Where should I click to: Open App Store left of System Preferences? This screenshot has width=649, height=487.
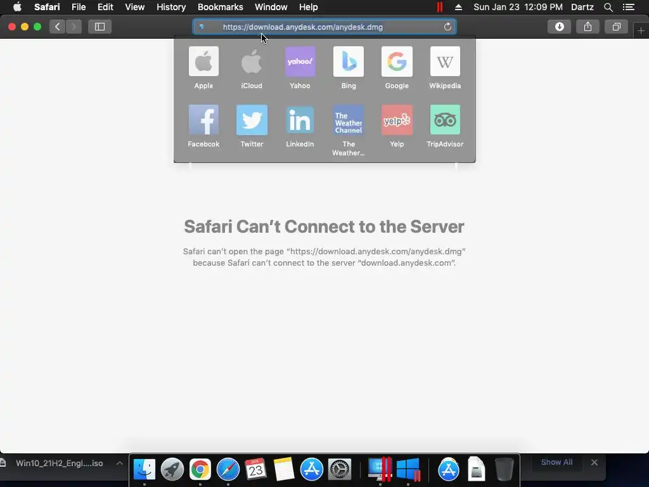311,469
